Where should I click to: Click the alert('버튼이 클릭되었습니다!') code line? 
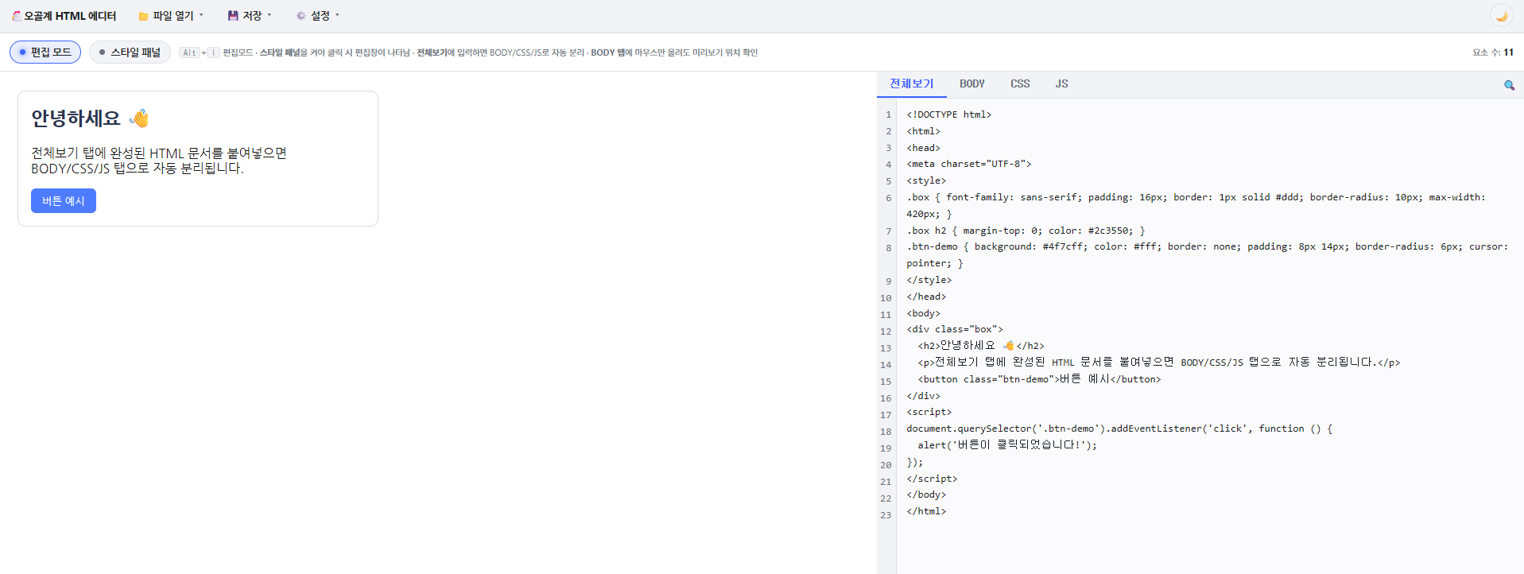coord(1007,445)
